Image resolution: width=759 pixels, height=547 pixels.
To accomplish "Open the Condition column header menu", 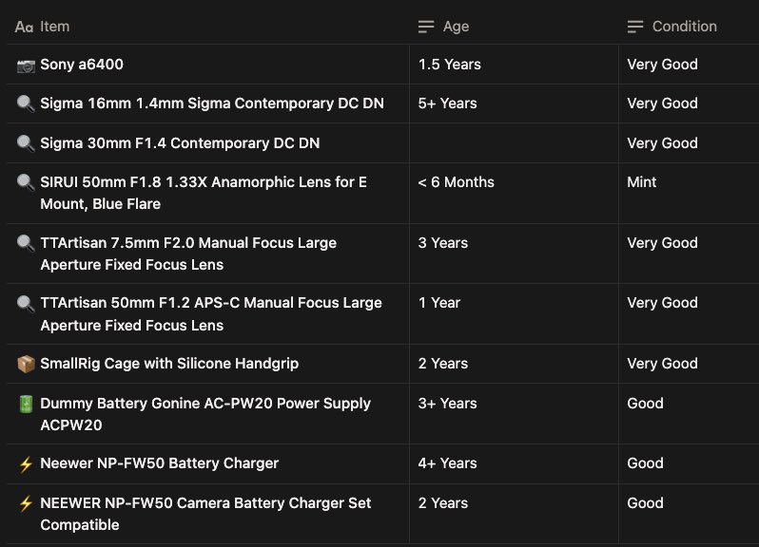I will (689, 27).
